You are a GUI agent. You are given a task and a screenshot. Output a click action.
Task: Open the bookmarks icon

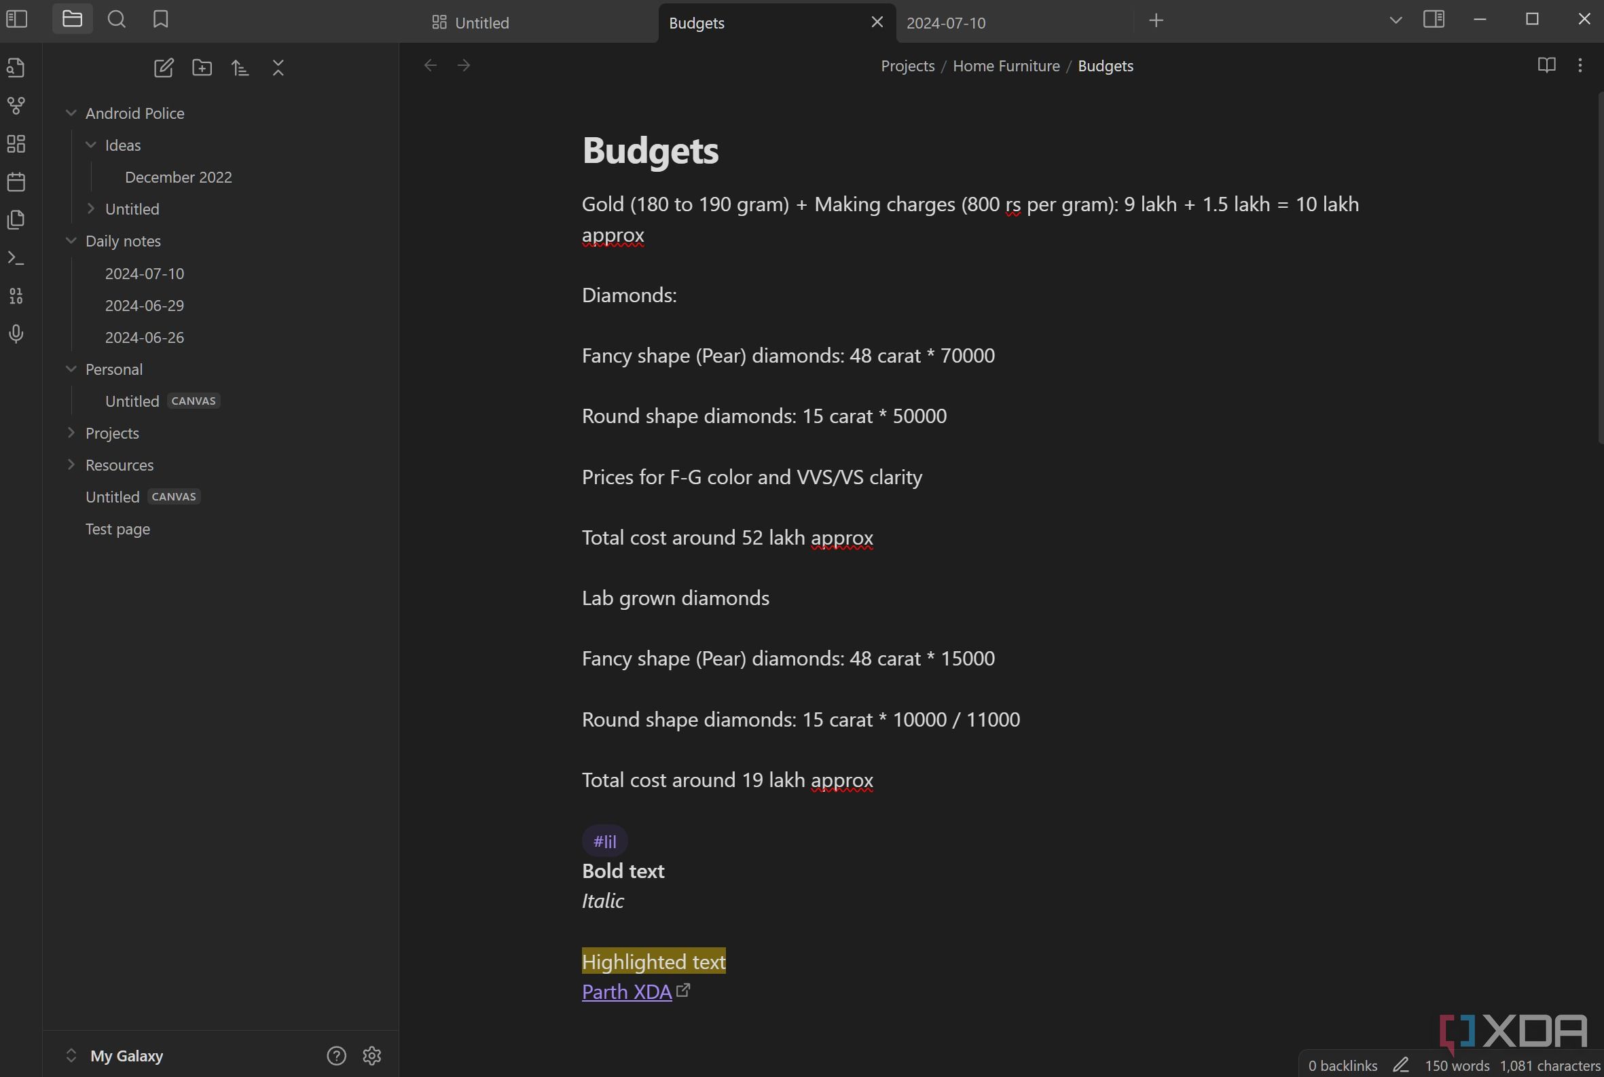click(161, 19)
